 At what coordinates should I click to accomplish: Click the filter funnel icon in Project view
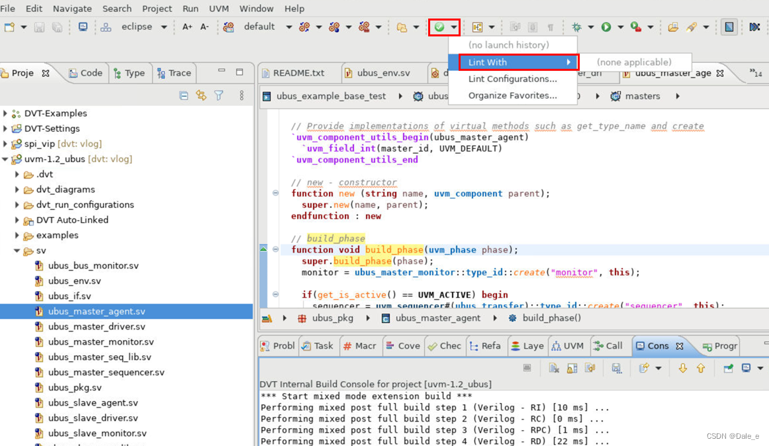pos(219,95)
